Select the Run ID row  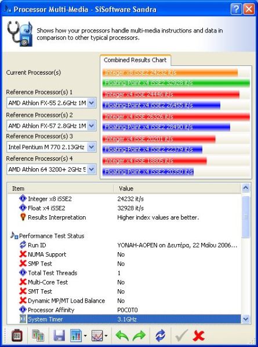tap(124, 245)
